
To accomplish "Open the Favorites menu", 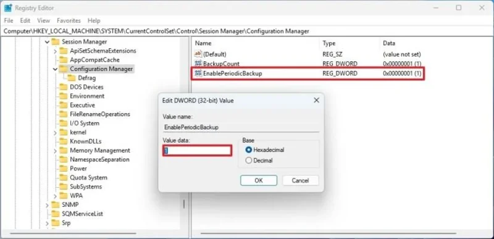I will [69, 20].
